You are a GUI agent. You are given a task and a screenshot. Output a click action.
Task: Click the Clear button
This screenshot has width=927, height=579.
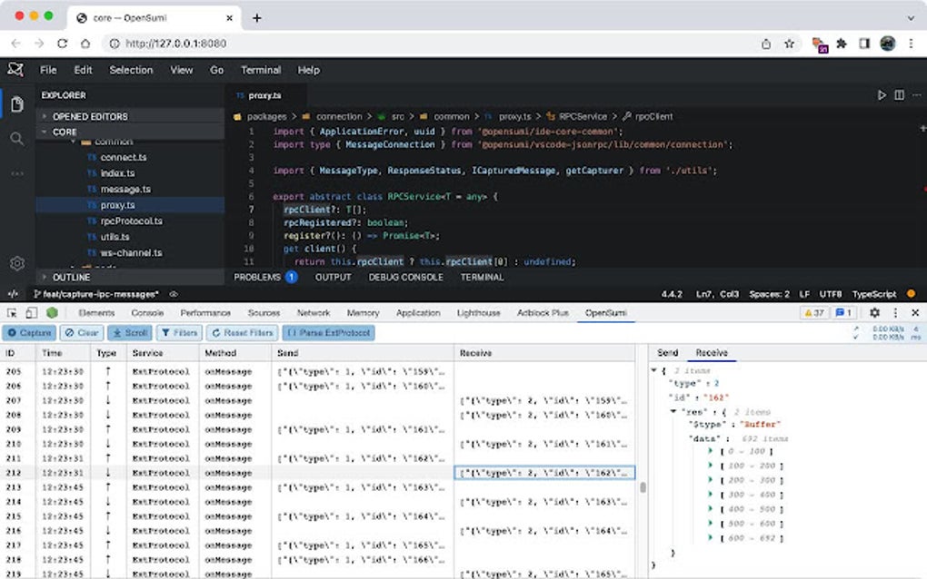82,333
